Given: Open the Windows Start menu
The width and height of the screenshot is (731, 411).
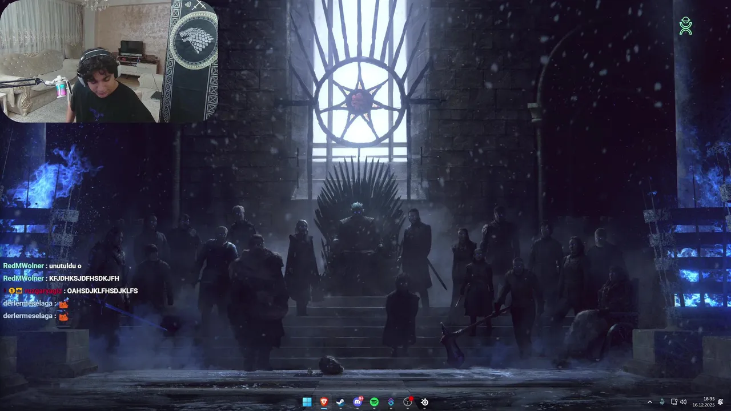Looking at the screenshot, I should pyautogui.click(x=307, y=402).
